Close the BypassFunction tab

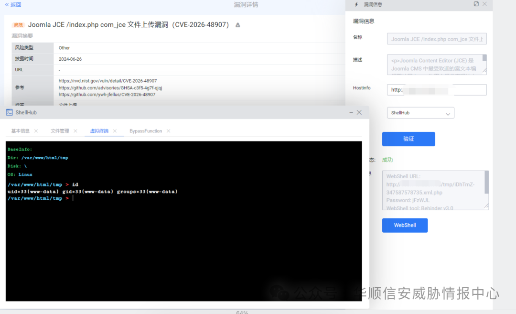click(169, 131)
